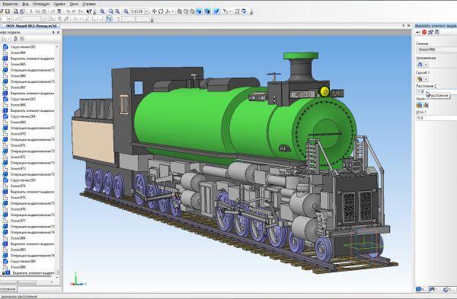Select Скругление:282 in the model tree
This screenshot has height=299, width=457.
[23, 47]
